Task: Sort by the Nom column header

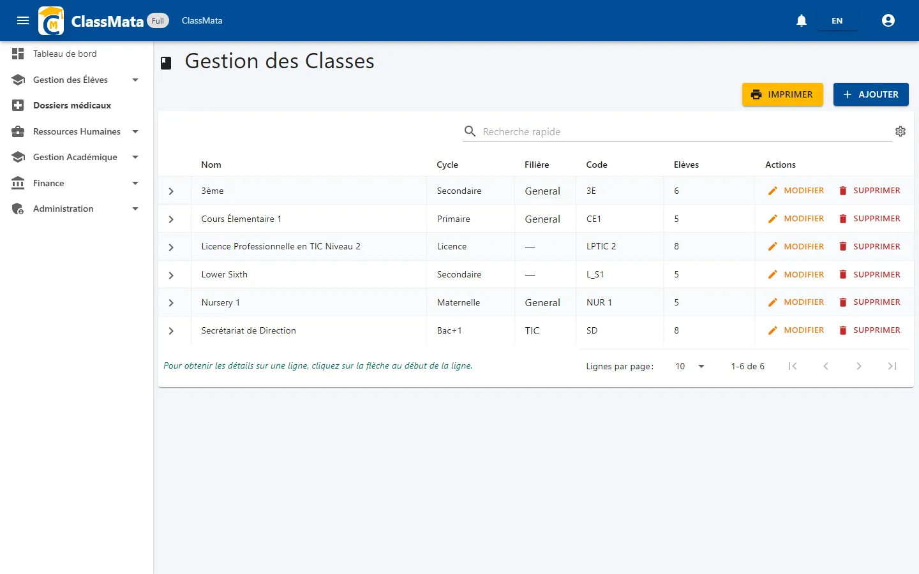Action: pos(211,165)
